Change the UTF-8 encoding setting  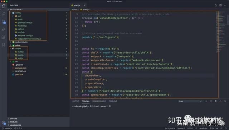point(190,129)
